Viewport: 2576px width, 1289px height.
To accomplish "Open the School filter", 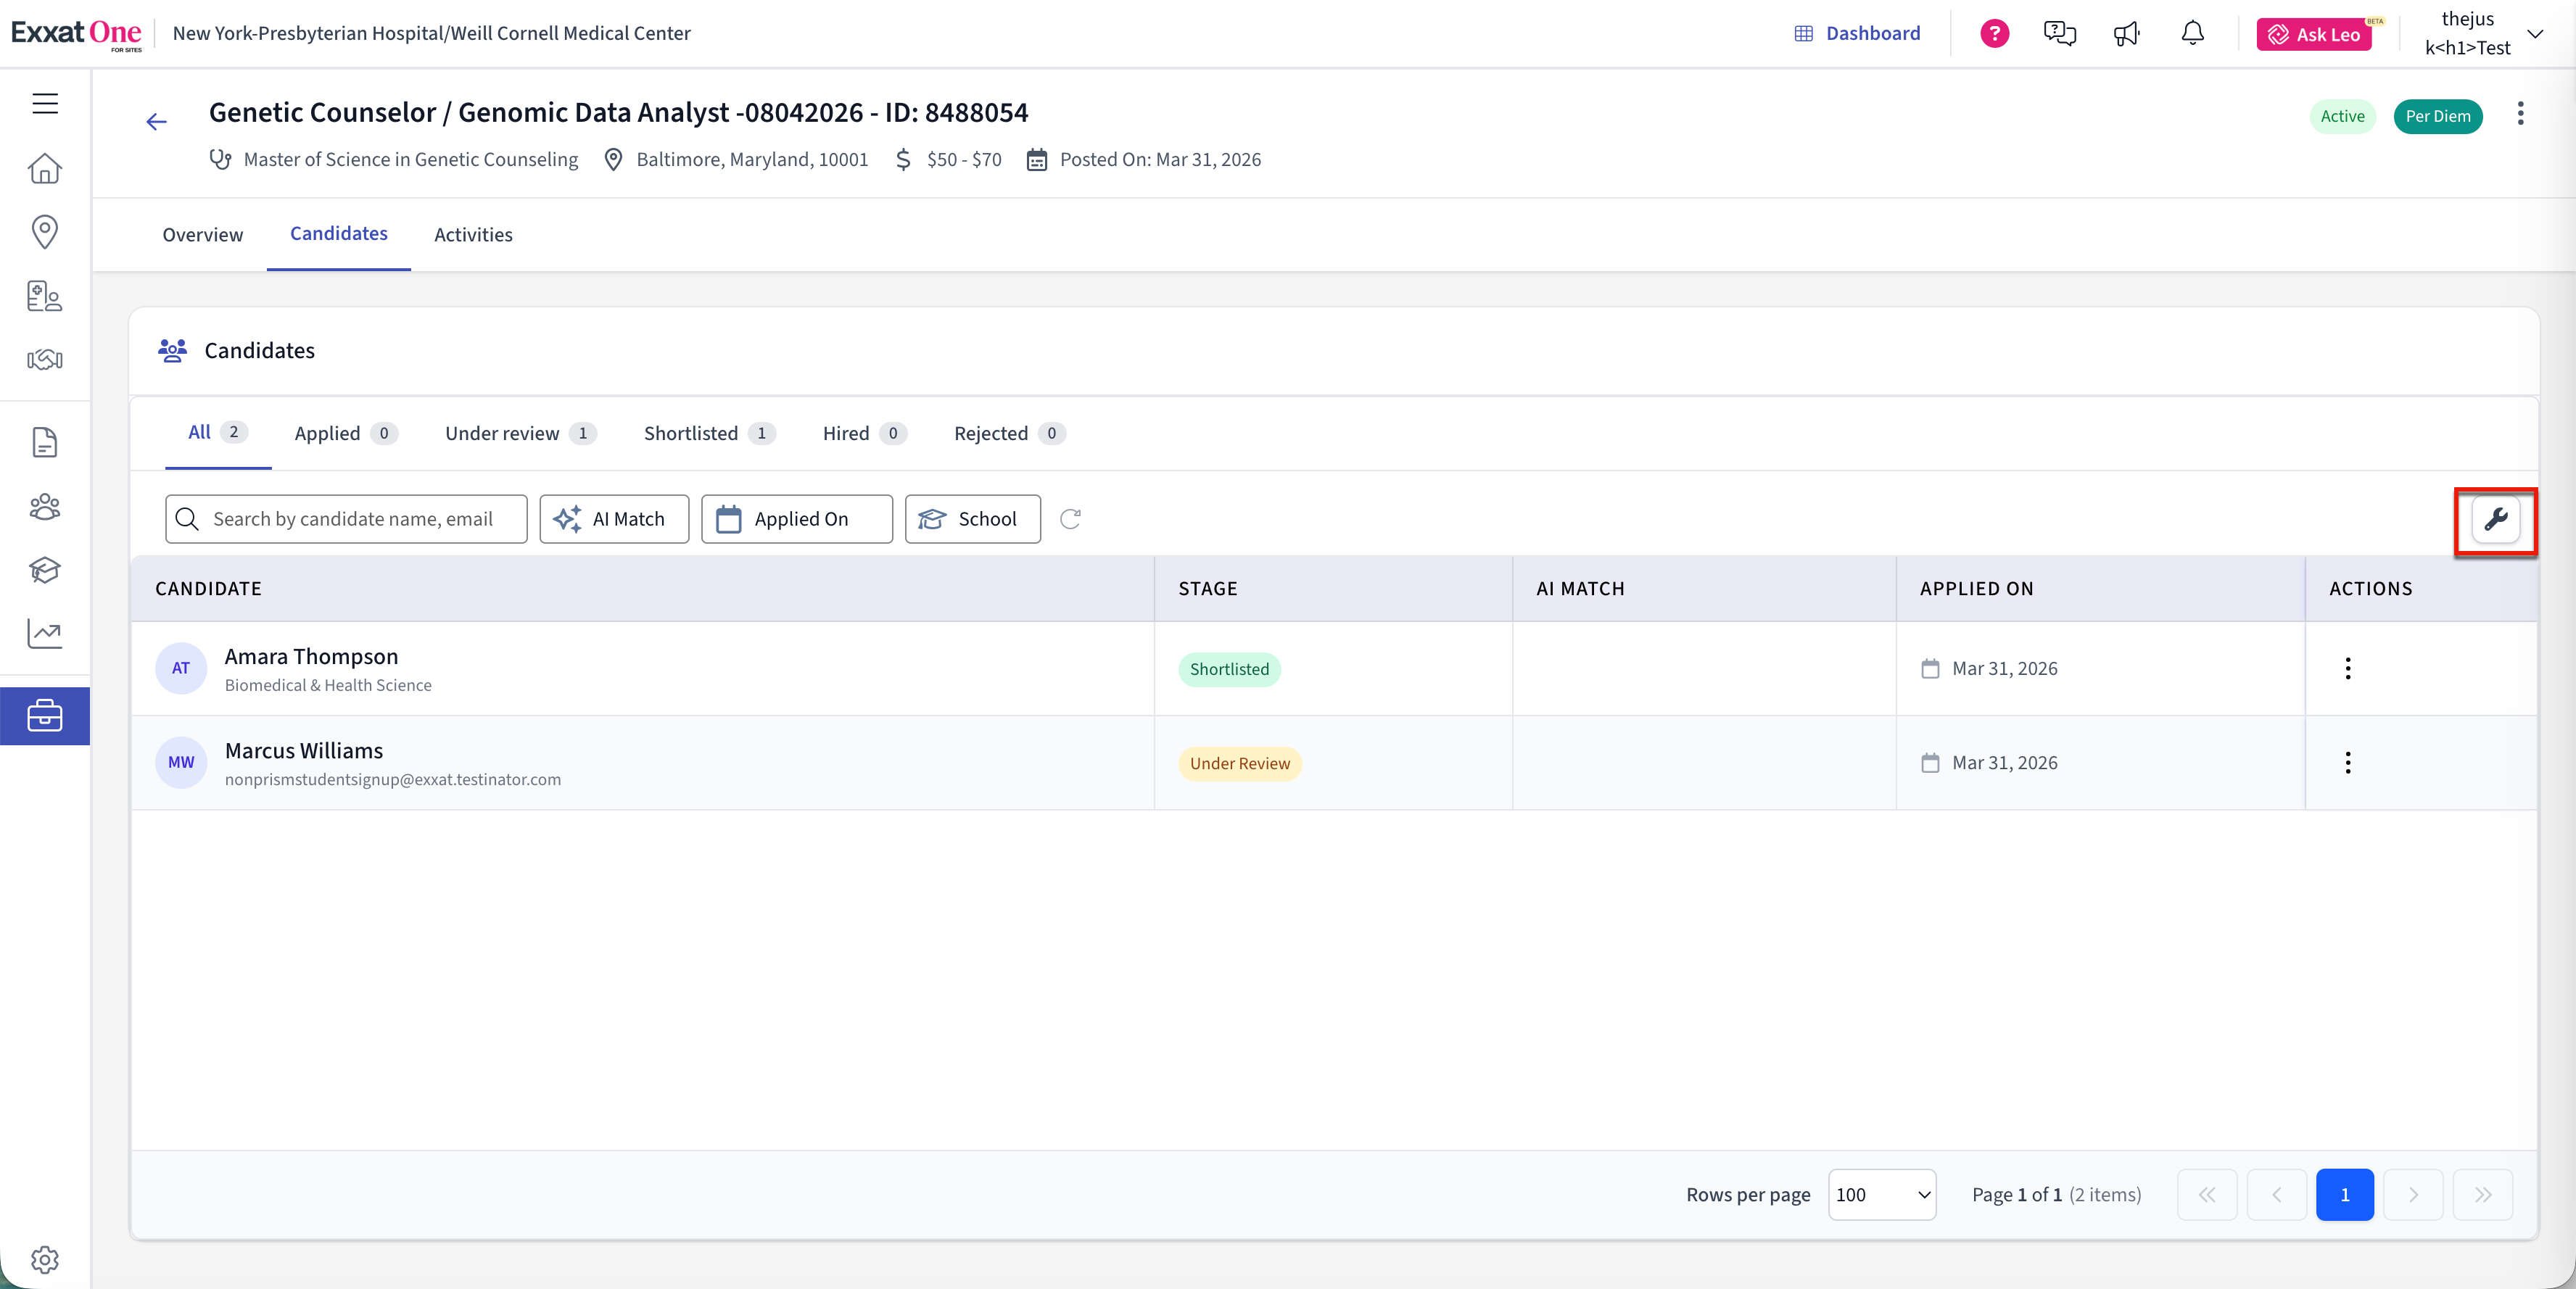I will (972, 519).
